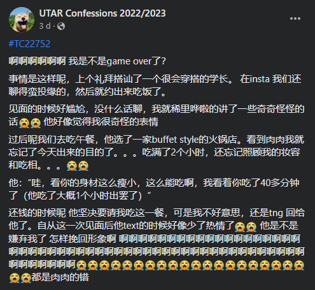Image resolution: width=315 pixels, height=290 pixels.
Task: Click the quote line starting '他:“哇'
Action: [154, 189]
